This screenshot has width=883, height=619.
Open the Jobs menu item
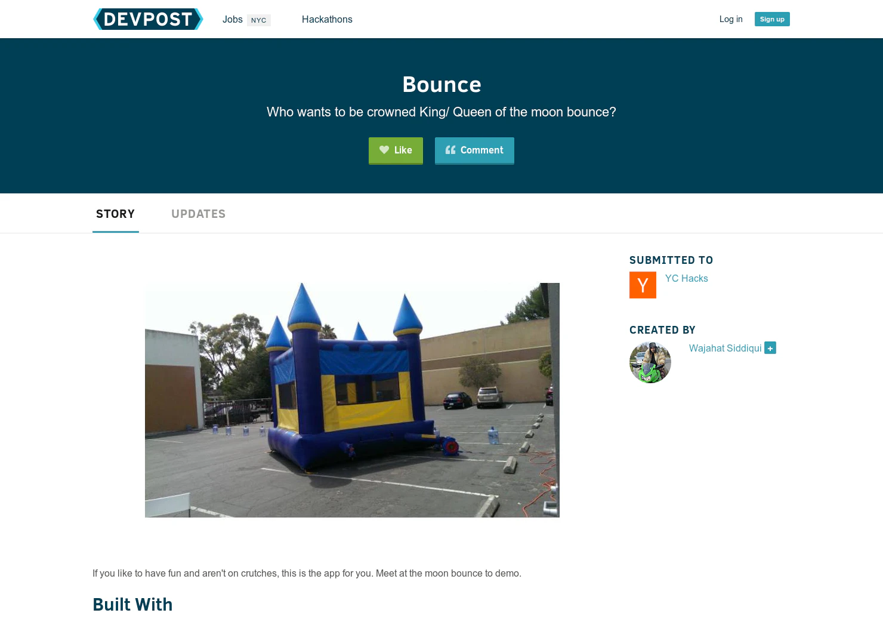[233, 19]
